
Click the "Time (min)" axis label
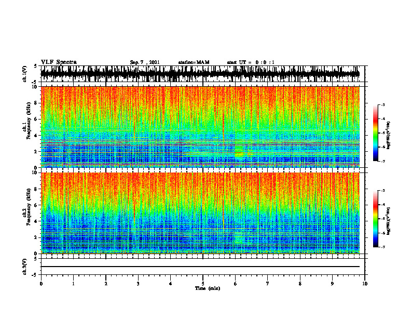click(x=208, y=288)
